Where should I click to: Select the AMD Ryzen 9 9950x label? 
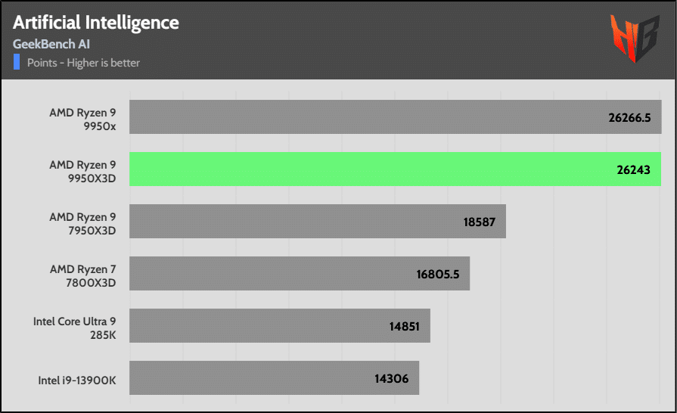coord(82,119)
